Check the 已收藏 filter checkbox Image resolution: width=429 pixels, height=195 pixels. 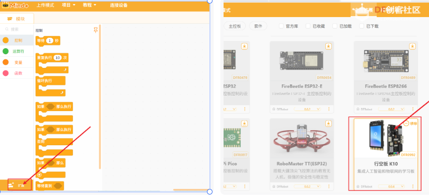[x=308, y=26]
